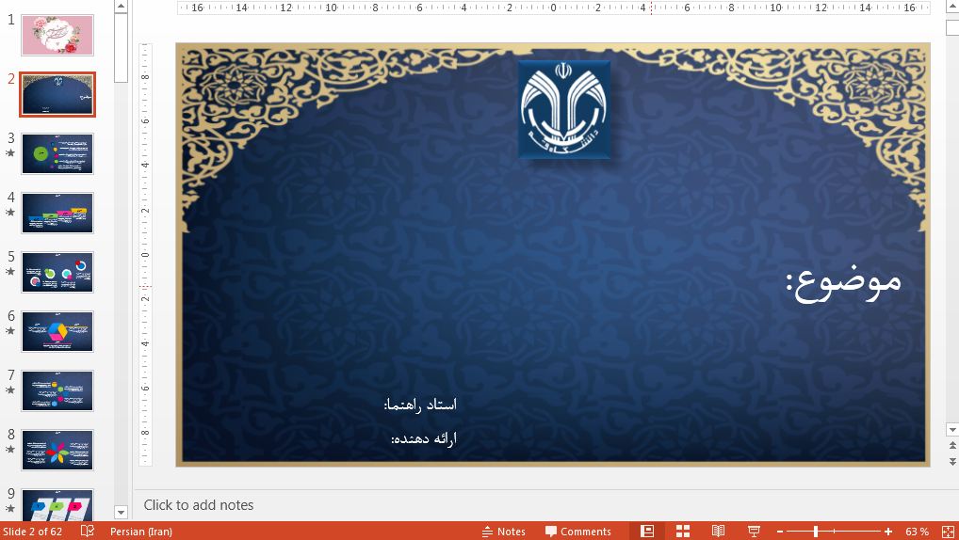Fit slide to current window
959x540 pixels.
(x=947, y=532)
